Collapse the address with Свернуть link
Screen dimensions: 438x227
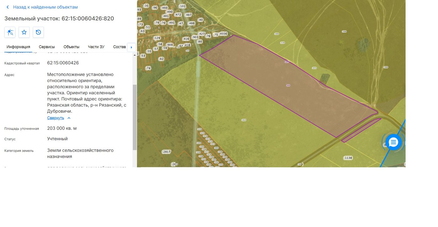(x=55, y=118)
